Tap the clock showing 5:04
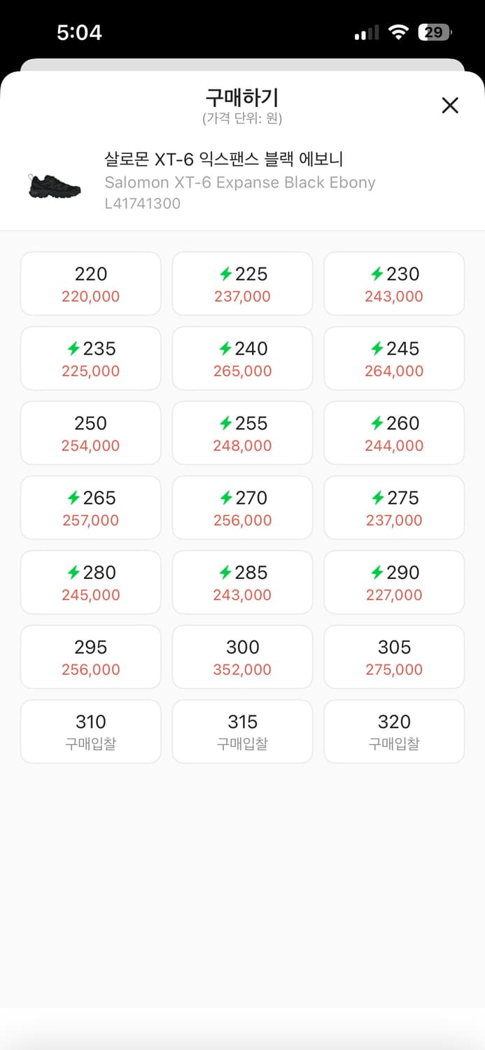The image size is (485, 1050). click(79, 31)
